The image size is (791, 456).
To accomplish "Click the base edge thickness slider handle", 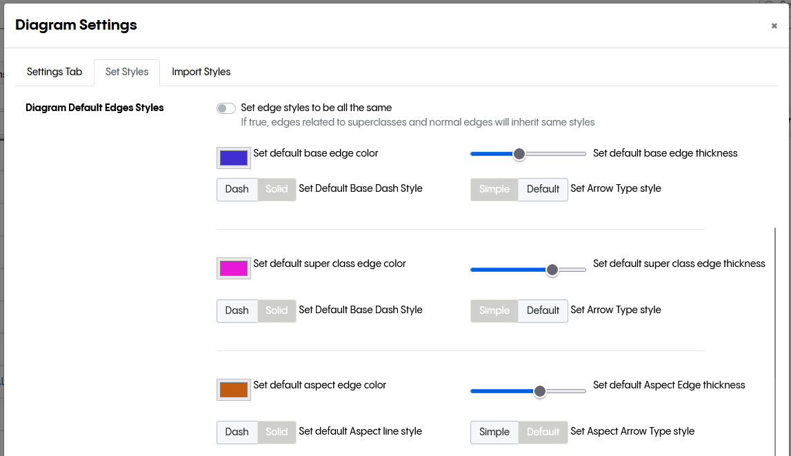I will click(x=519, y=154).
